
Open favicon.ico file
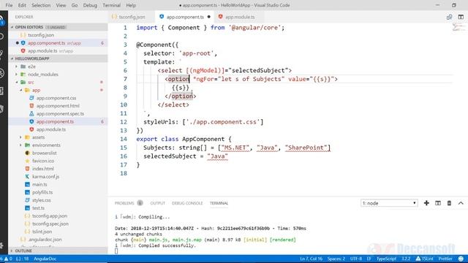43,161
